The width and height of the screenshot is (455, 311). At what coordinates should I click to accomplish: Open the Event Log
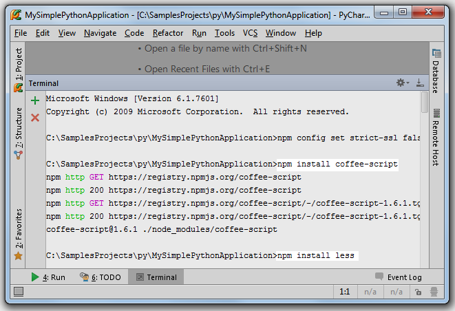click(x=405, y=277)
